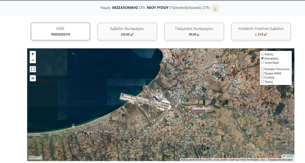Open the Leaflet attribution link
305x163 pixels.
pyautogui.click(x=289, y=156)
